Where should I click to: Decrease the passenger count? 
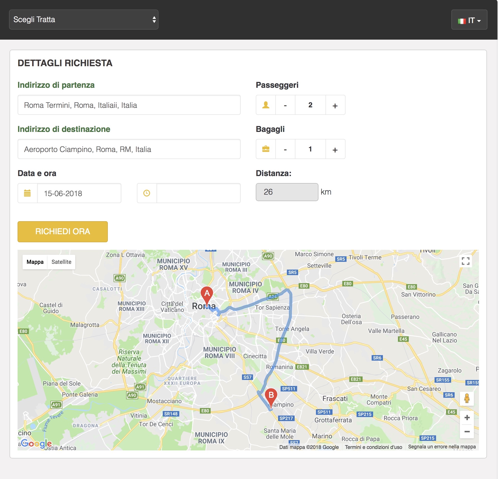[285, 105]
